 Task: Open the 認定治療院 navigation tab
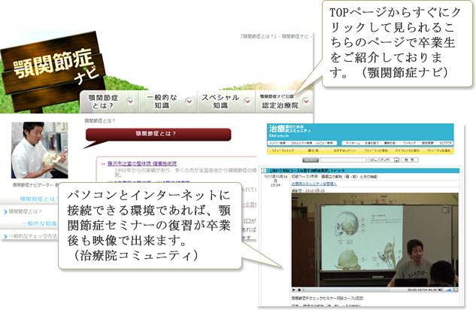coord(284,102)
